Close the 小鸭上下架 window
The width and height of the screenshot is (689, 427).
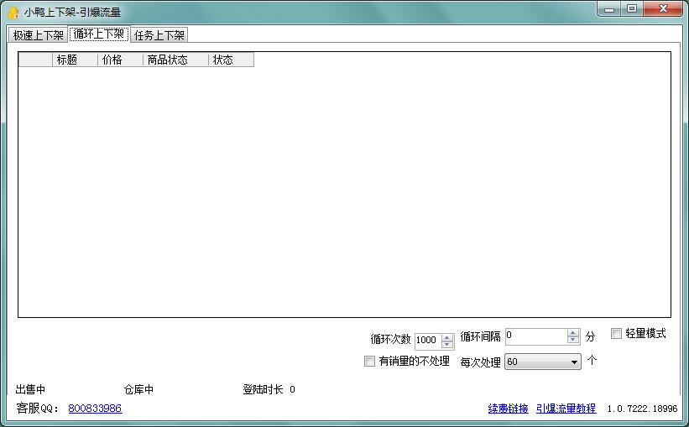(x=664, y=9)
